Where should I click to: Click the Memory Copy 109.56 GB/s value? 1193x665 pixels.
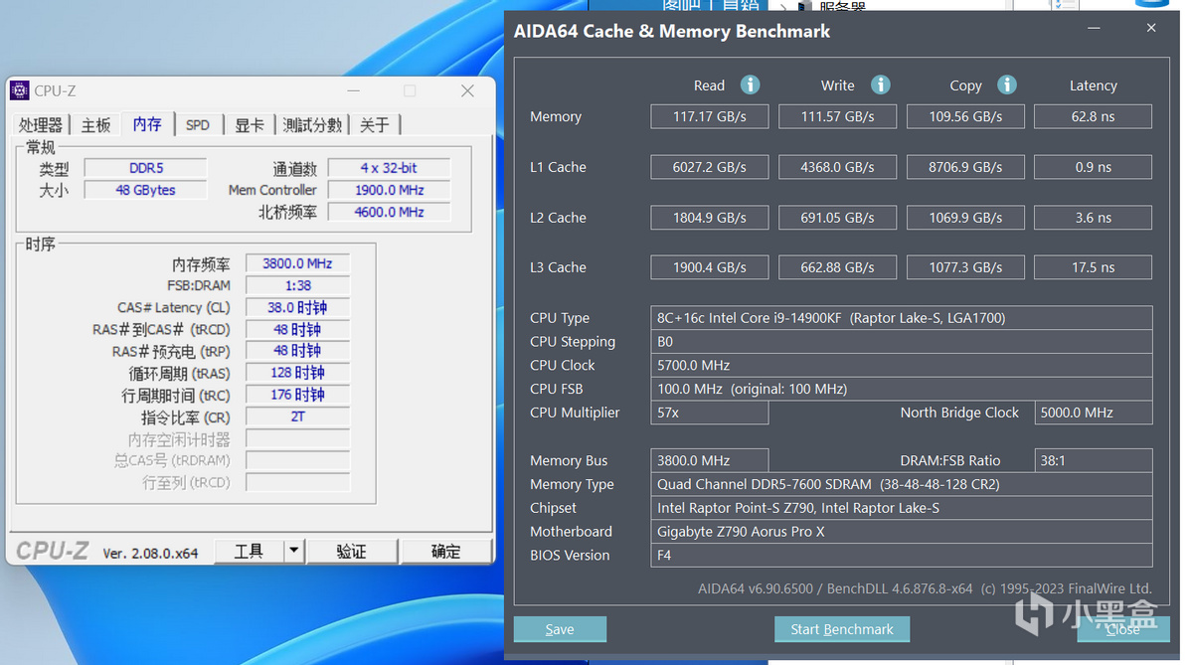point(965,116)
